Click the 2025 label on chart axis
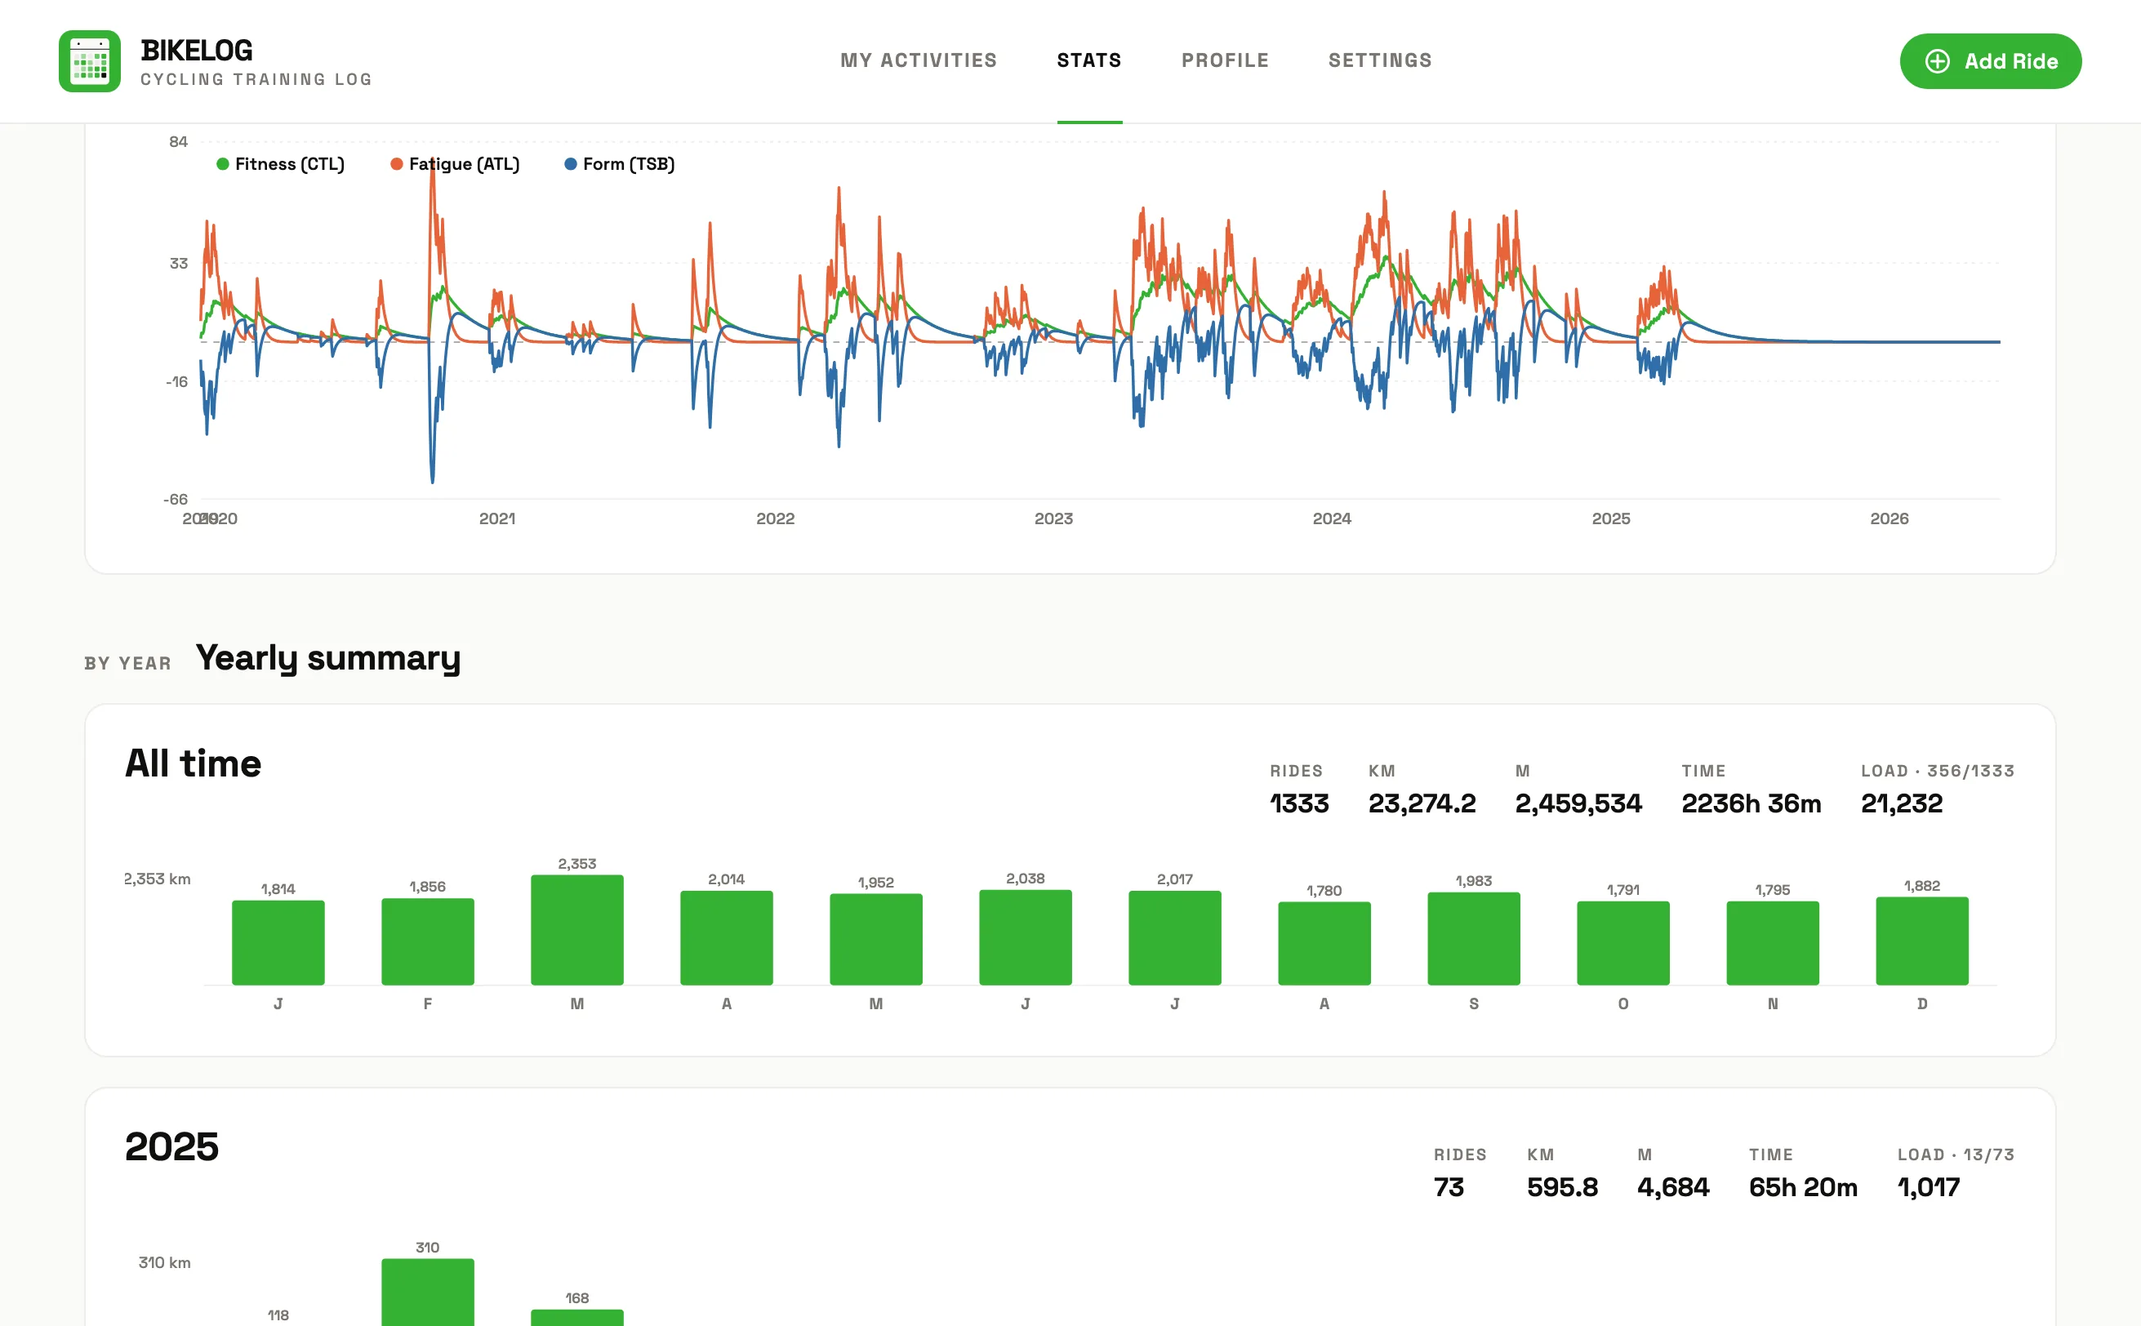The height and width of the screenshot is (1326, 2141). pos(1610,518)
